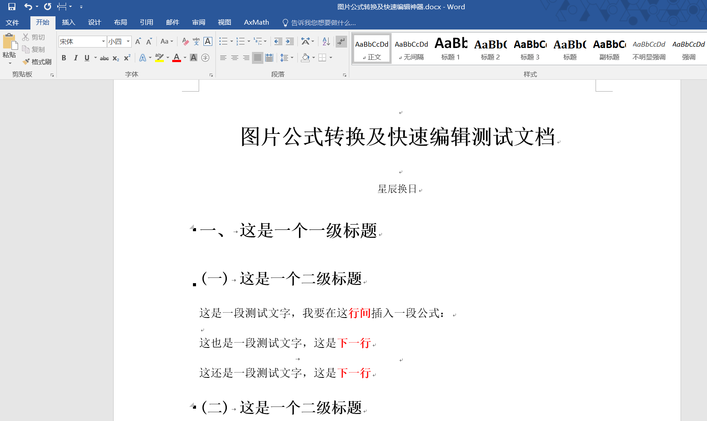Insert enclosed character with the circled 字 icon
The height and width of the screenshot is (421, 707).
click(x=205, y=58)
